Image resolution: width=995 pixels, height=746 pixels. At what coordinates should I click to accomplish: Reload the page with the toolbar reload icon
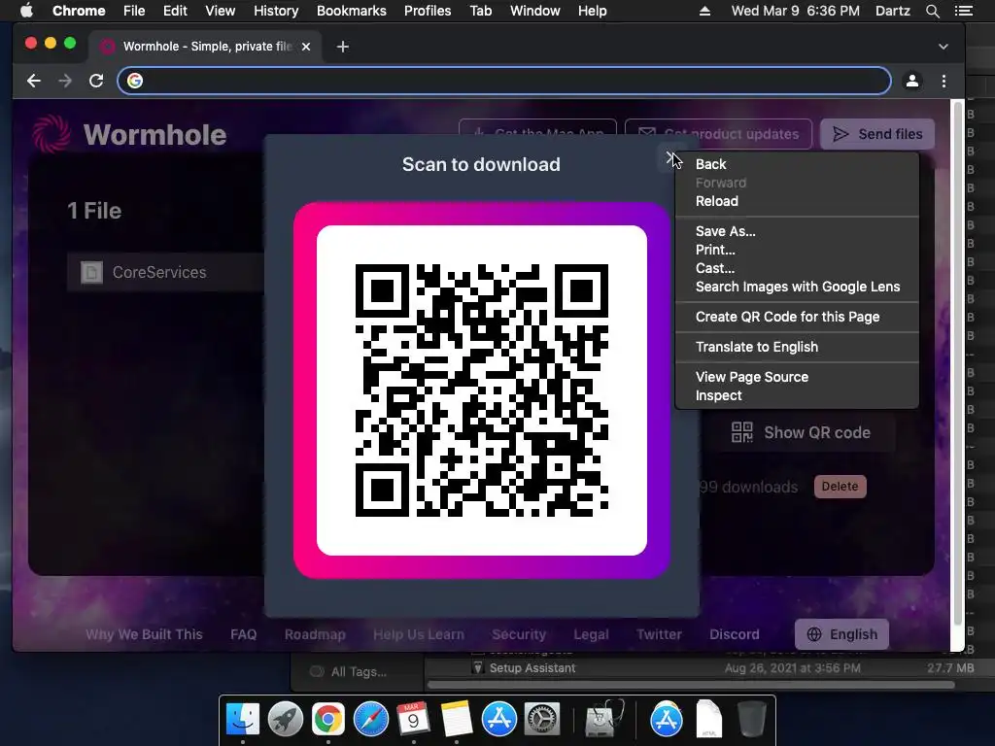pyautogui.click(x=96, y=81)
